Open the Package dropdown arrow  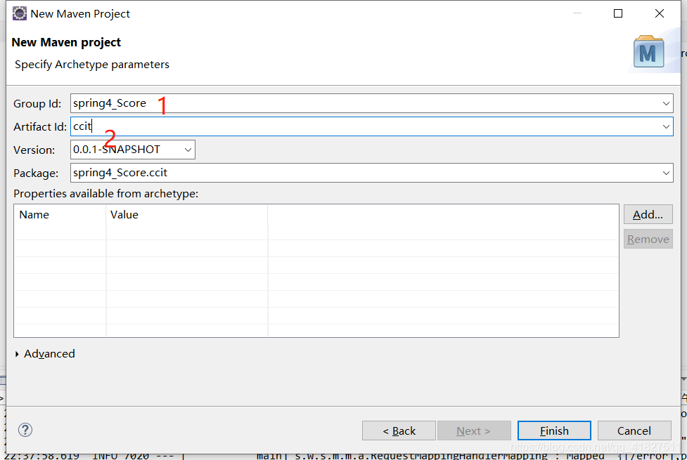[x=666, y=173]
